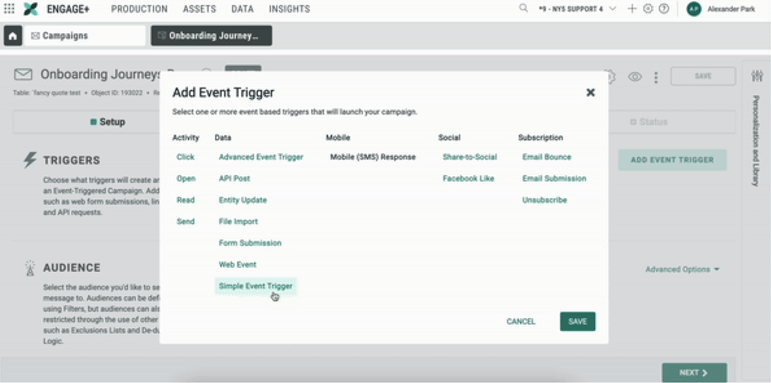Click the Engage+ logo icon
Image resolution: width=771 pixels, height=383 pixels.
pyautogui.click(x=31, y=9)
